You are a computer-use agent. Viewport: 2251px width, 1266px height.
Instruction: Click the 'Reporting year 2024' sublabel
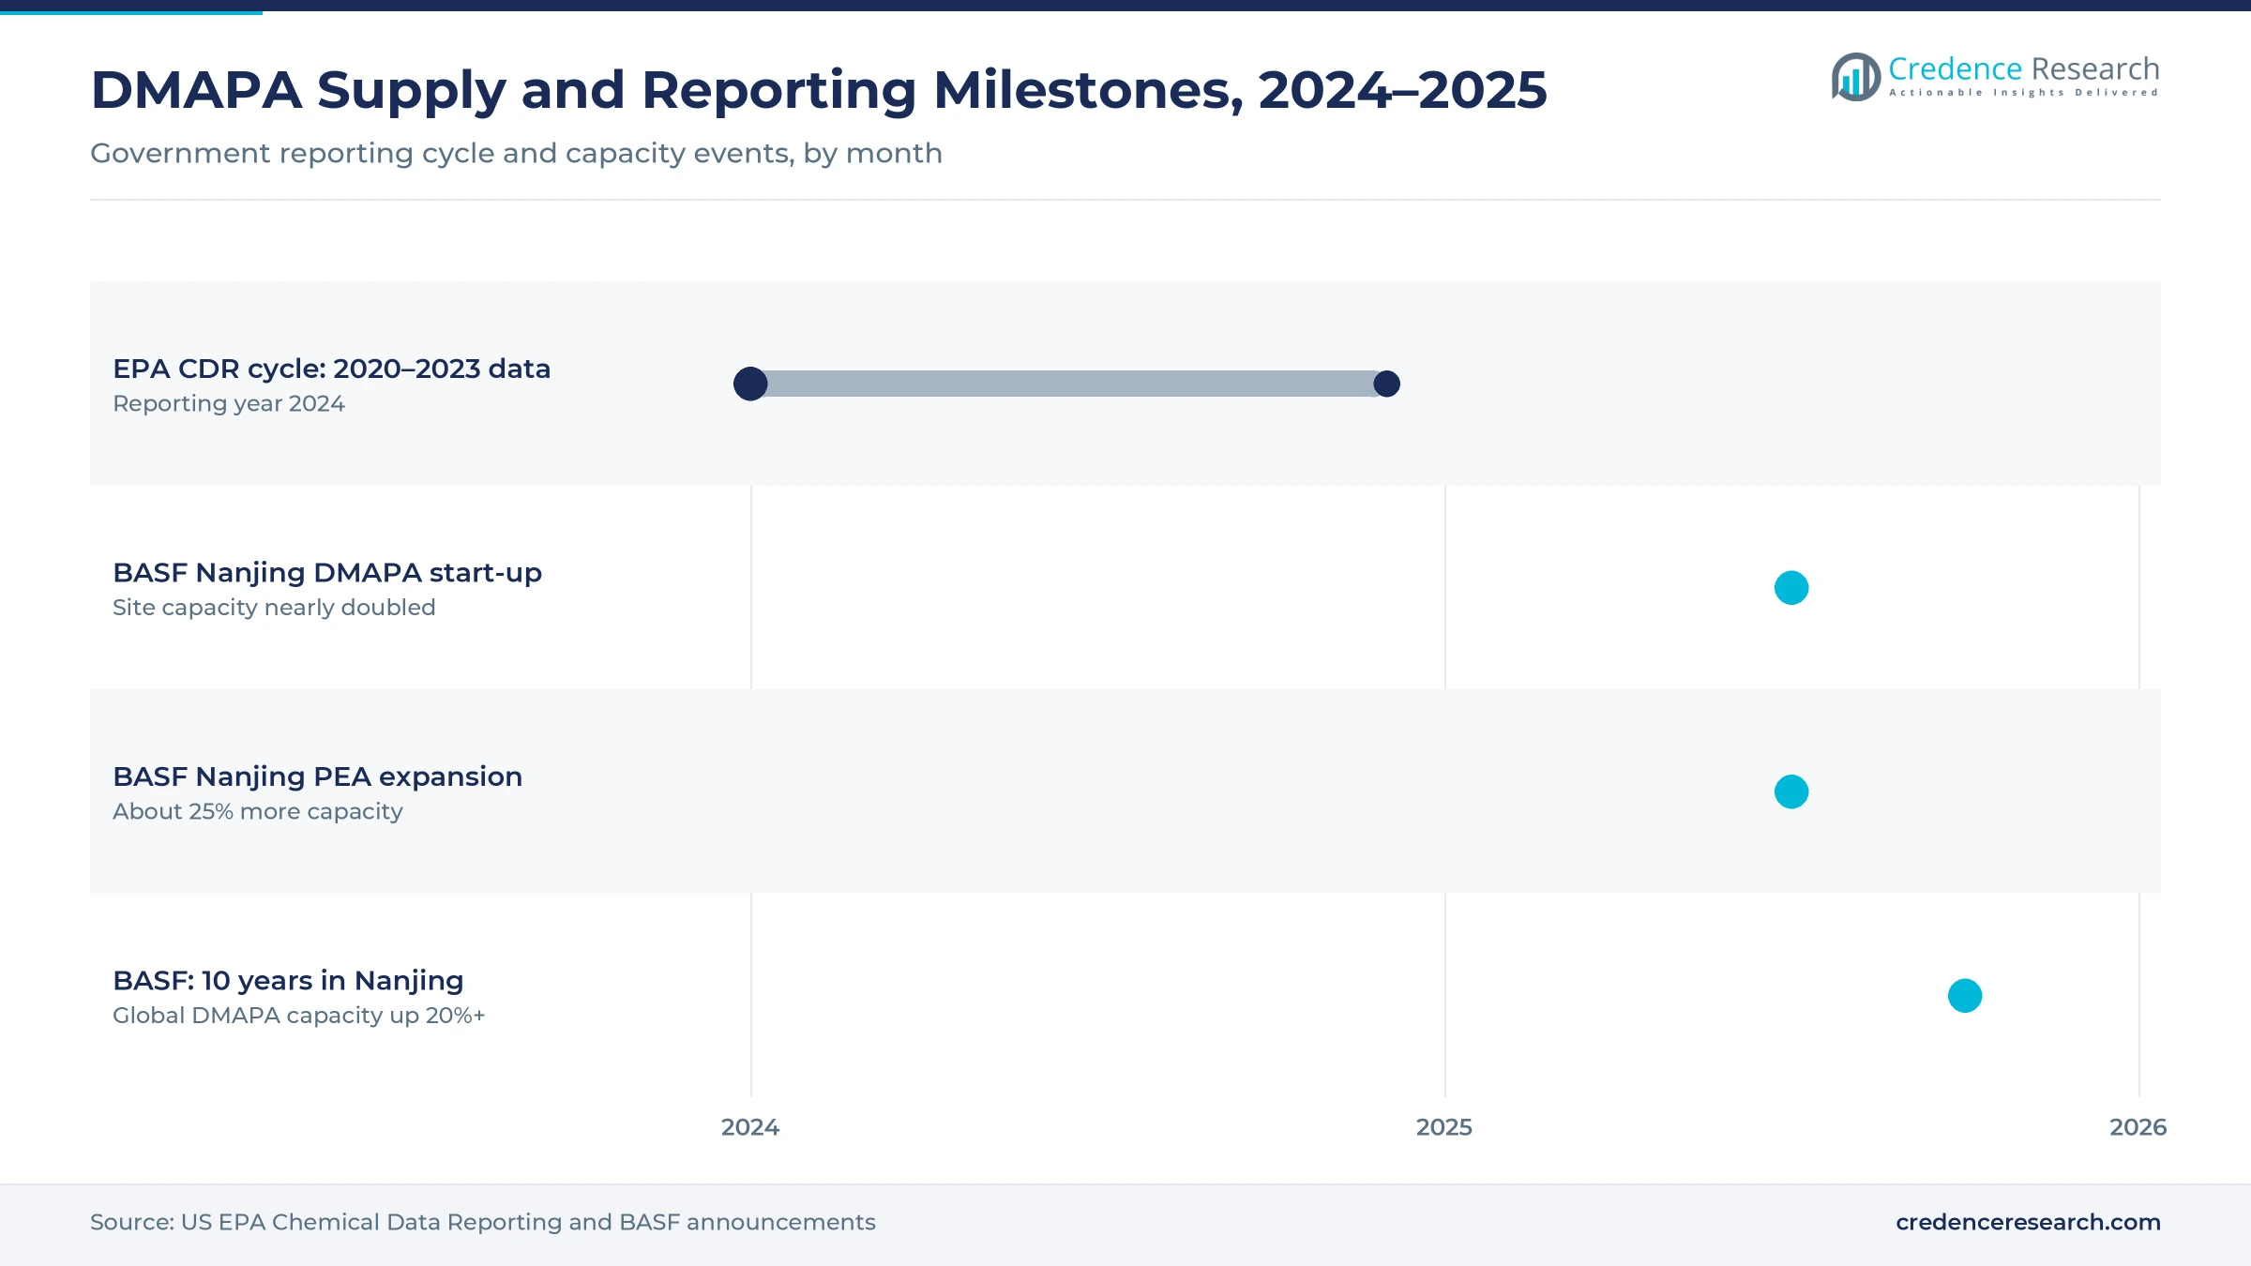pos(229,403)
